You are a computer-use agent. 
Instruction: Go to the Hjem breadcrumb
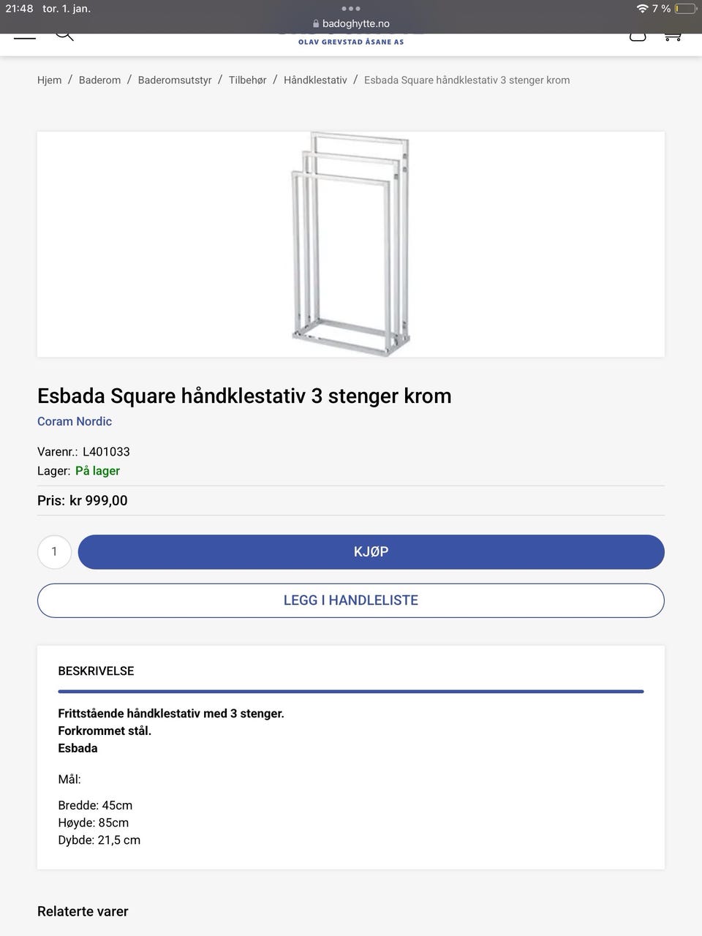[50, 80]
